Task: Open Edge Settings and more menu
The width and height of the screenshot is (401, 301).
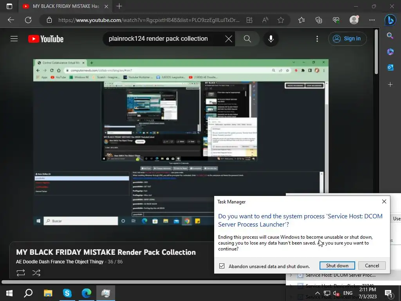Action: (372, 20)
